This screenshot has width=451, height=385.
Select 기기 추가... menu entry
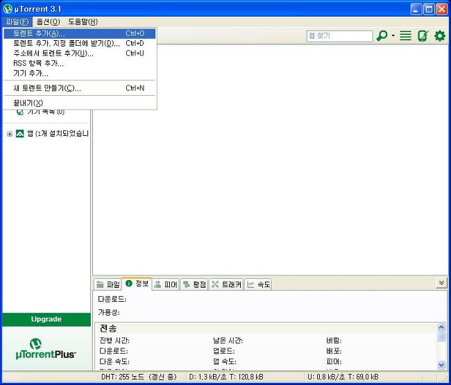[80, 74]
